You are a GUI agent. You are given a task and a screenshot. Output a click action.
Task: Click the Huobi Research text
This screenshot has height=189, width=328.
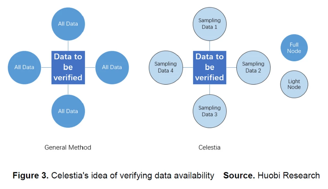tap(289, 176)
